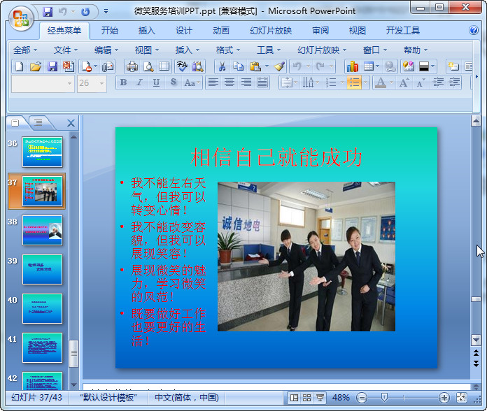Open the customize quick access toolbar dropdown

pyautogui.click(x=106, y=11)
